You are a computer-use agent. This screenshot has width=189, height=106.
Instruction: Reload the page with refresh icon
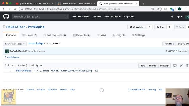[15, 9]
